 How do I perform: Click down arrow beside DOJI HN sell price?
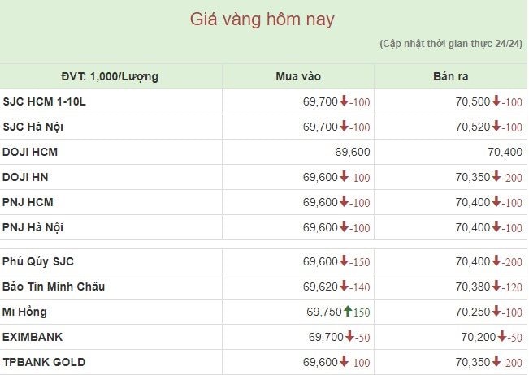496,176
